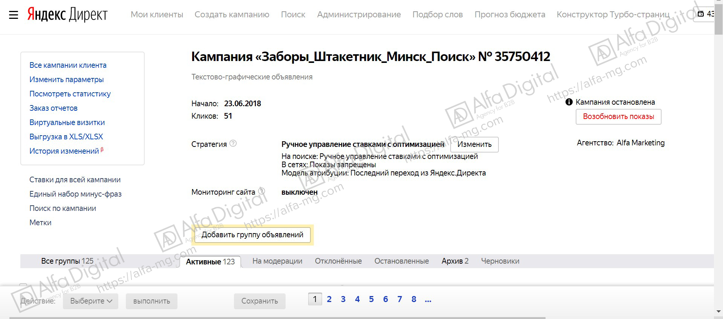
Task: Switch to Все группы 125 tab
Action: (x=67, y=261)
